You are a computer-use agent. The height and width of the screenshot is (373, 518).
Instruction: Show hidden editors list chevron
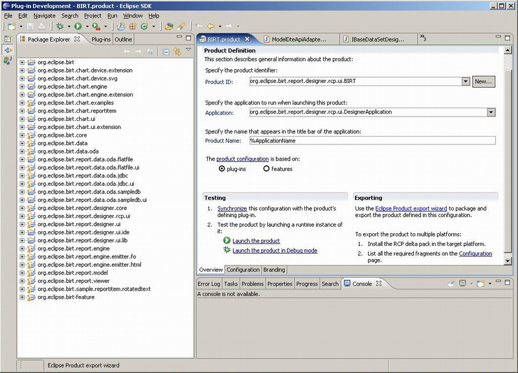(x=423, y=38)
